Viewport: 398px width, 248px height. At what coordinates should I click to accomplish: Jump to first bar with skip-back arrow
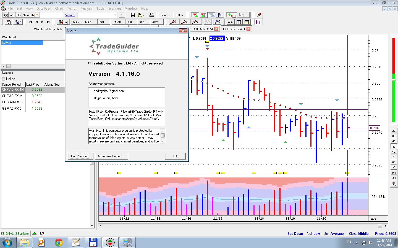tap(30, 22)
